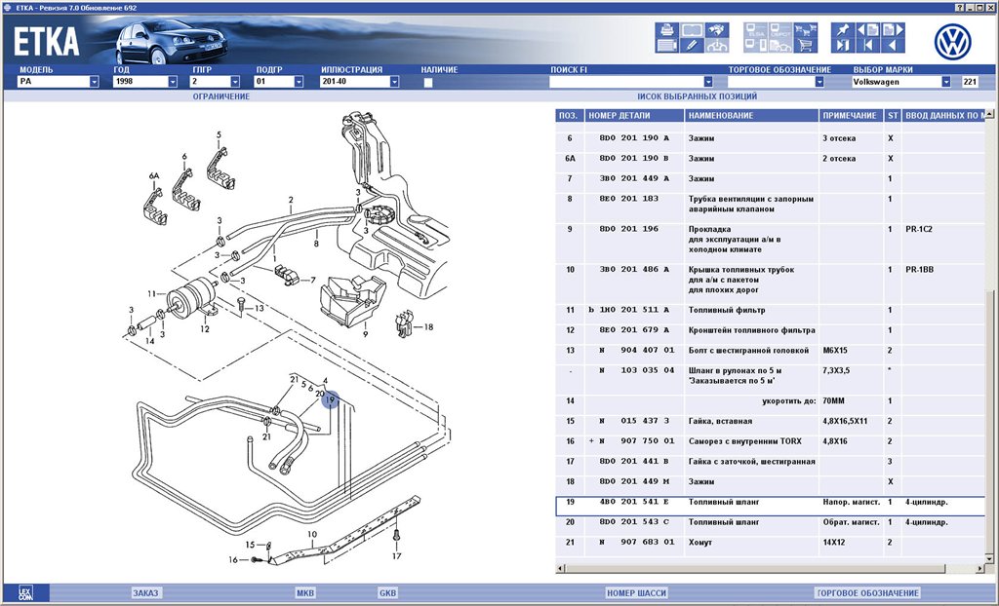This screenshot has height=606, width=999.
Task: Select callout 6A clip in diagram
Action: pos(153,175)
